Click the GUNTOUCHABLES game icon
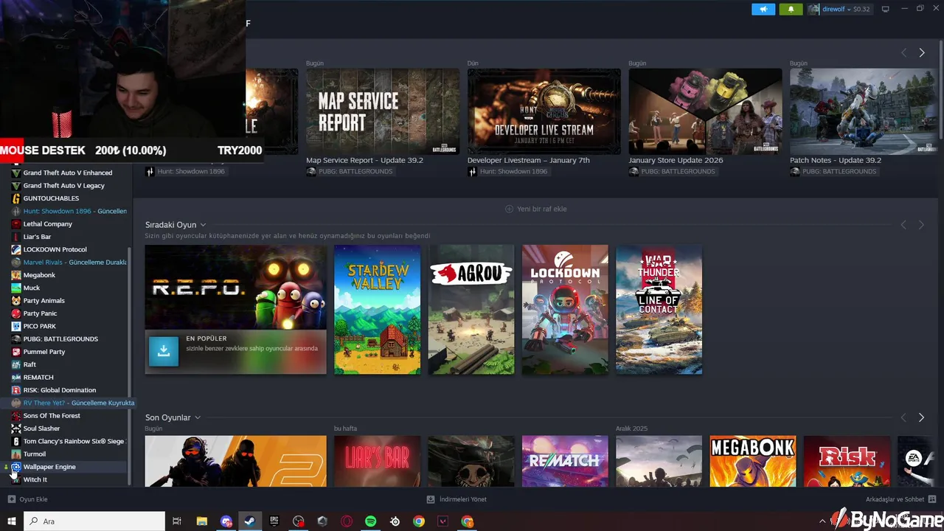Image resolution: width=944 pixels, height=531 pixels. pyautogui.click(x=16, y=198)
